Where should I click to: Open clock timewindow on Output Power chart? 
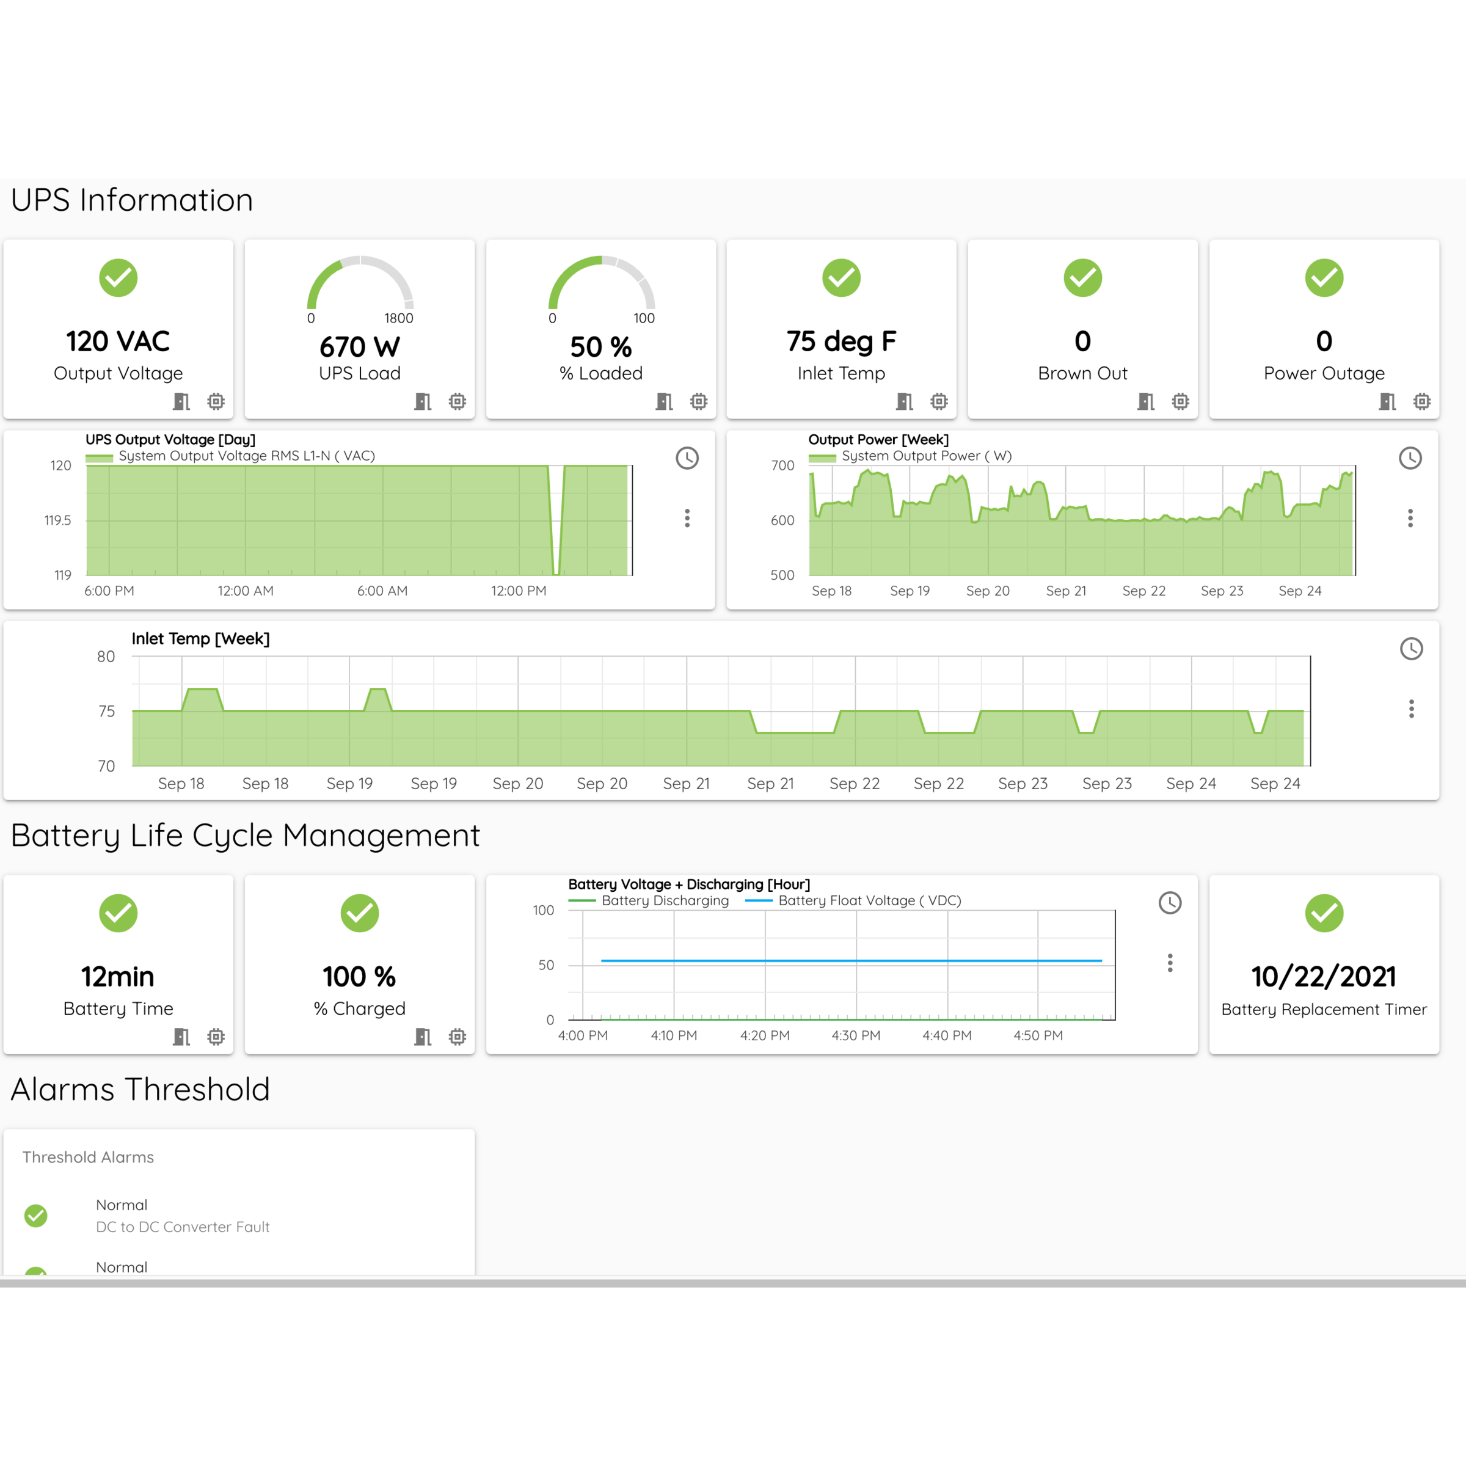click(x=1410, y=458)
